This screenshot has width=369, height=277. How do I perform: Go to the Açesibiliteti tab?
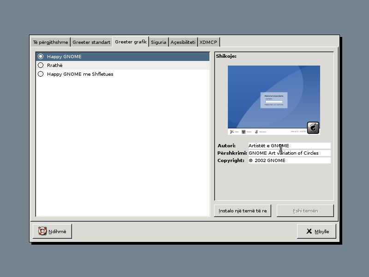pos(183,42)
